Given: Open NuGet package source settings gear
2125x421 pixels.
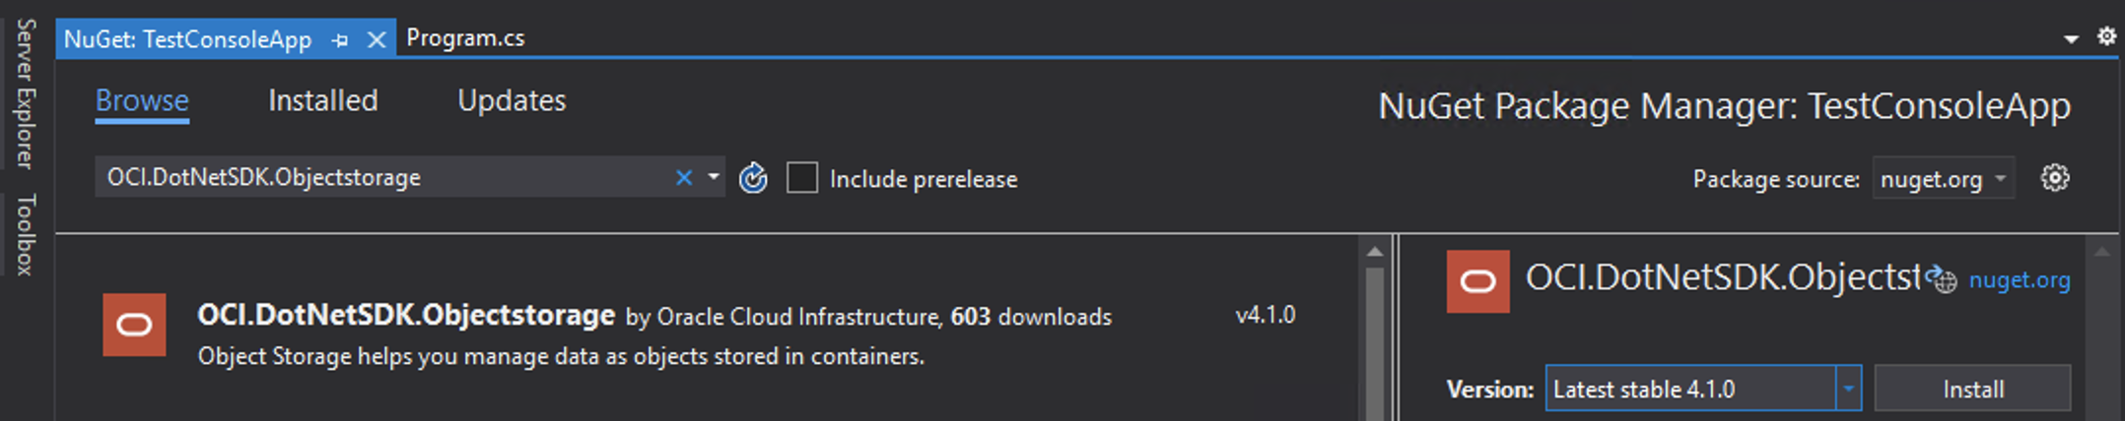Looking at the screenshot, I should tap(2054, 178).
